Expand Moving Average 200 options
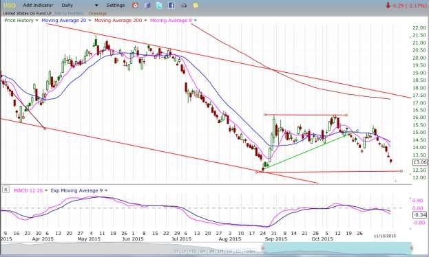Screen dimensions: 429x257 click(x=145, y=21)
